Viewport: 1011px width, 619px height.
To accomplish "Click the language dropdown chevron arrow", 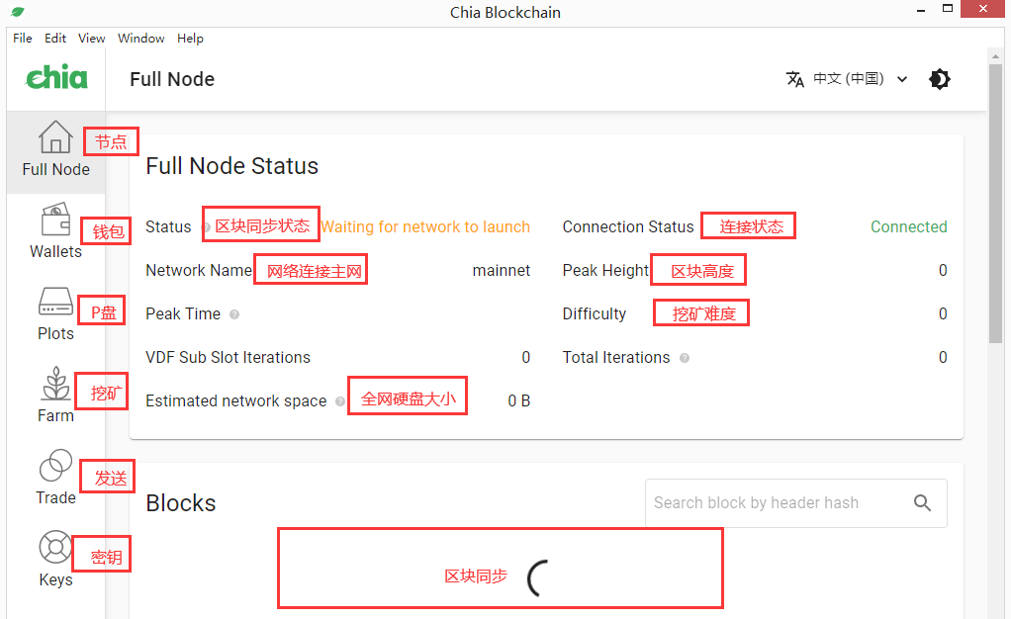I will point(902,79).
